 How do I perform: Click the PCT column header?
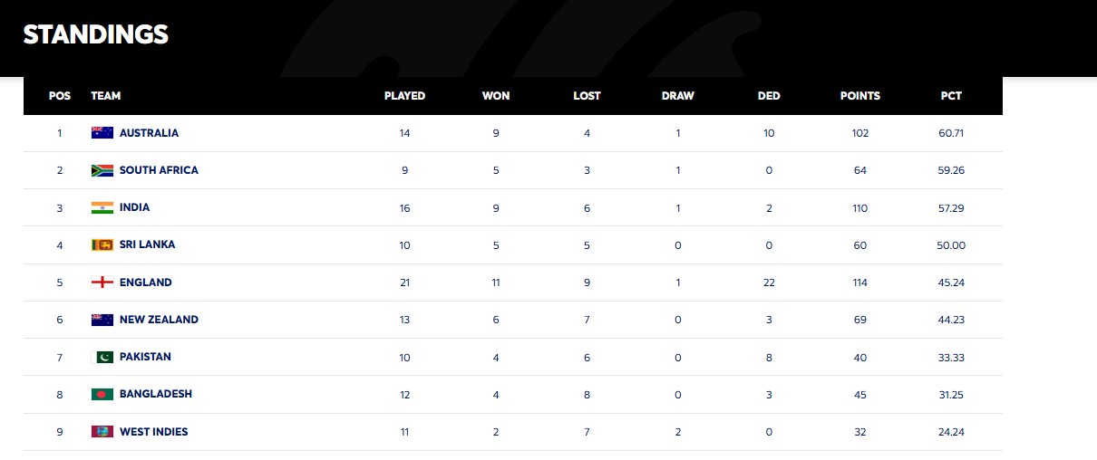click(x=951, y=96)
